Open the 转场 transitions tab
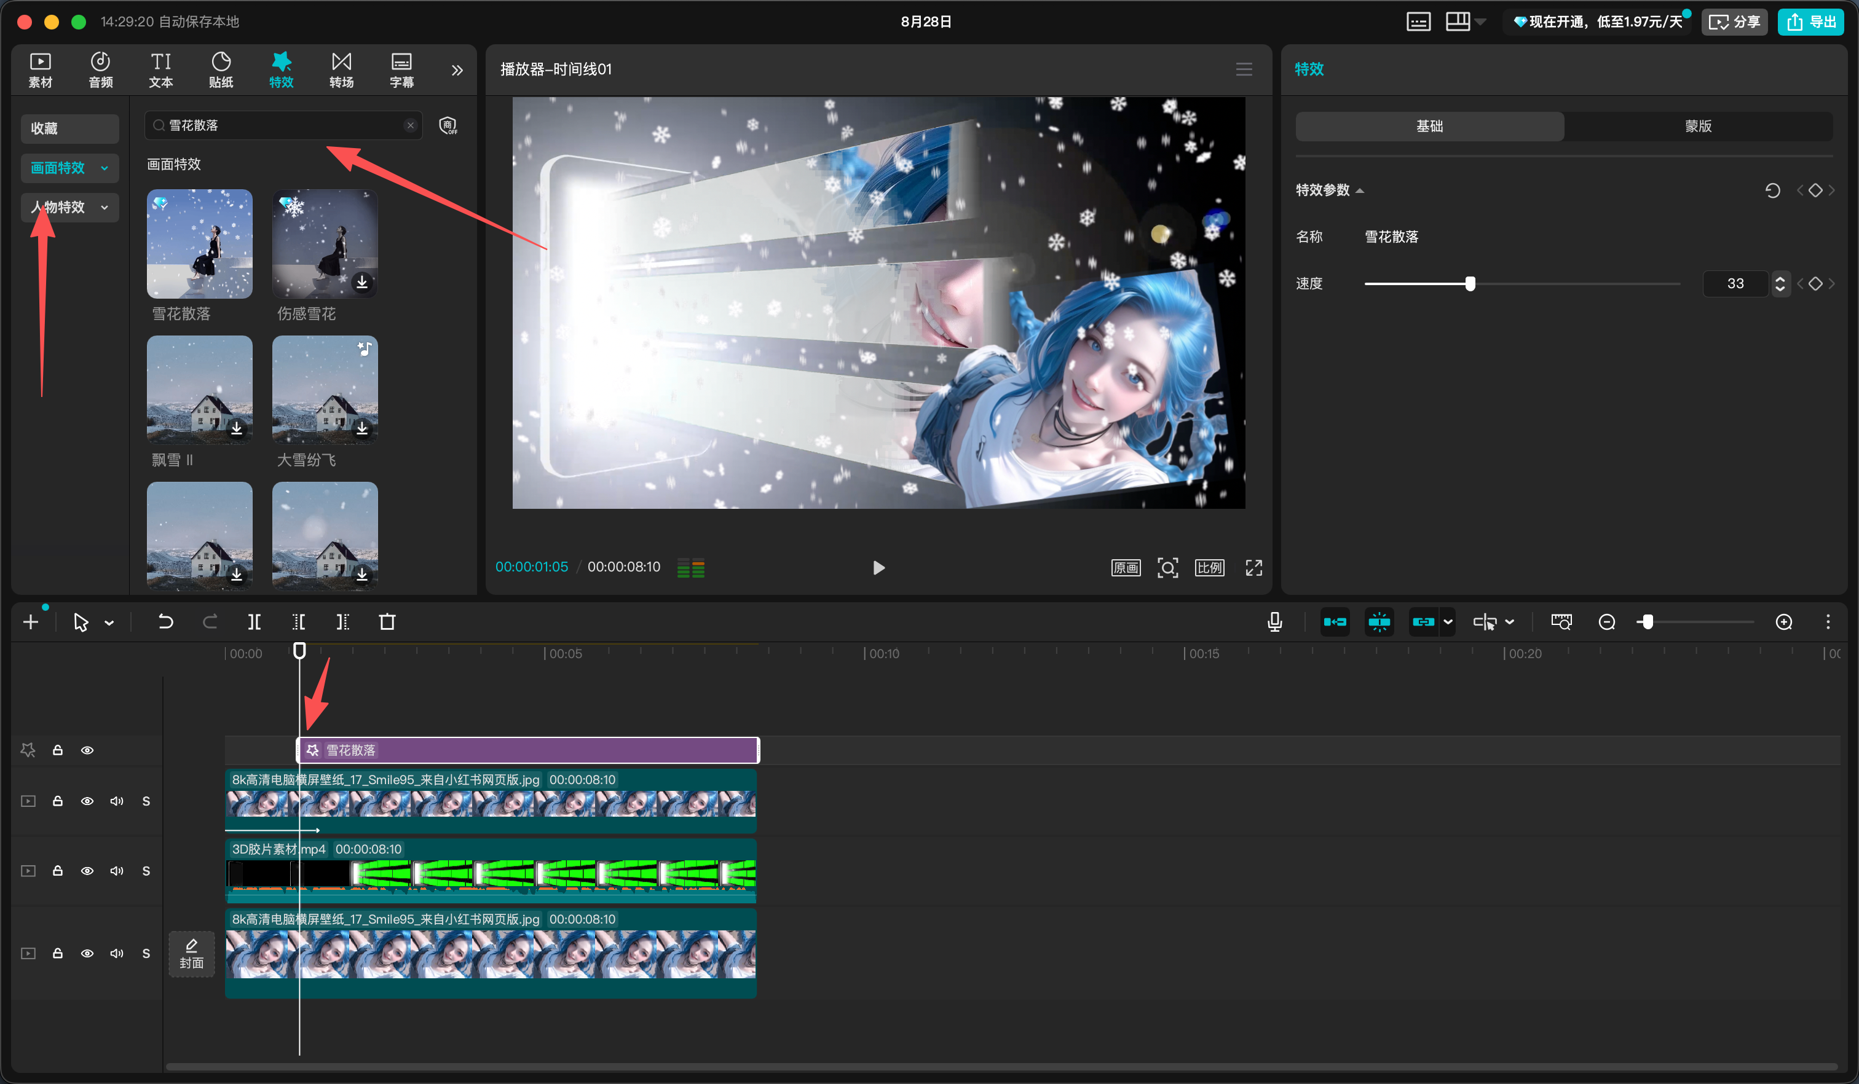 (x=342, y=69)
